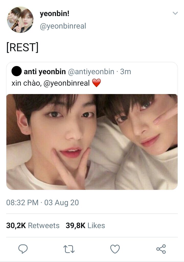
Task: Click the red heart emoji
Action: [97, 83]
